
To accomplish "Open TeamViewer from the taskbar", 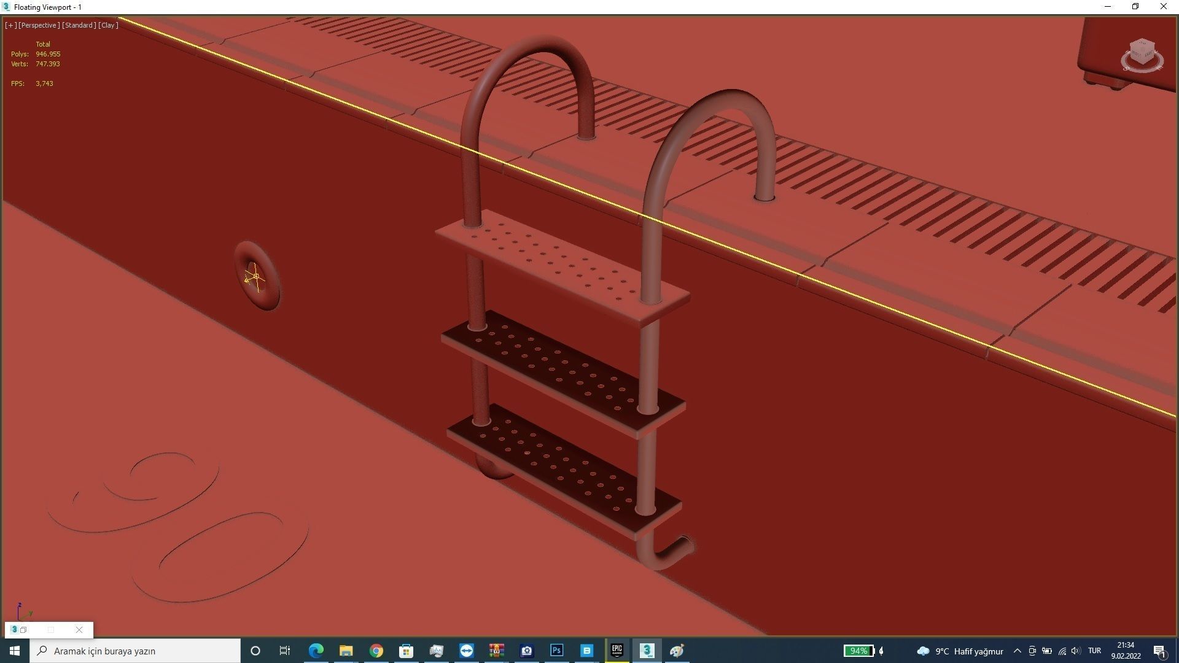I will pos(466,651).
